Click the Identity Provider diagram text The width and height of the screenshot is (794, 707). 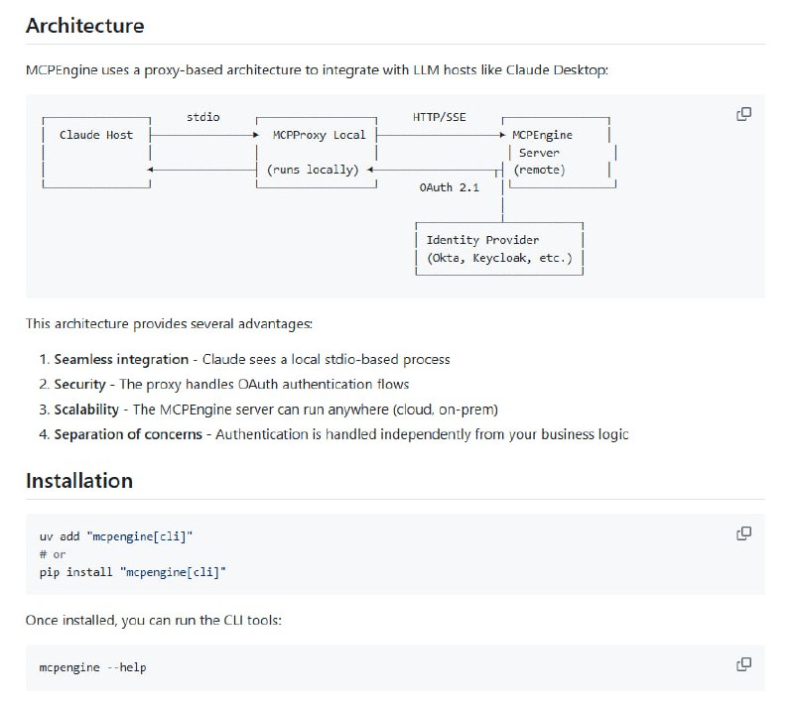(483, 240)
